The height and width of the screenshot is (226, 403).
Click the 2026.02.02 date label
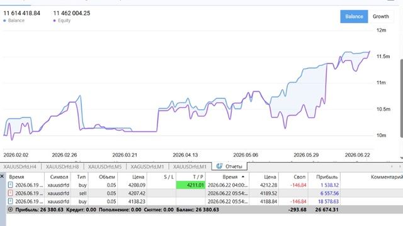[16, 155]
